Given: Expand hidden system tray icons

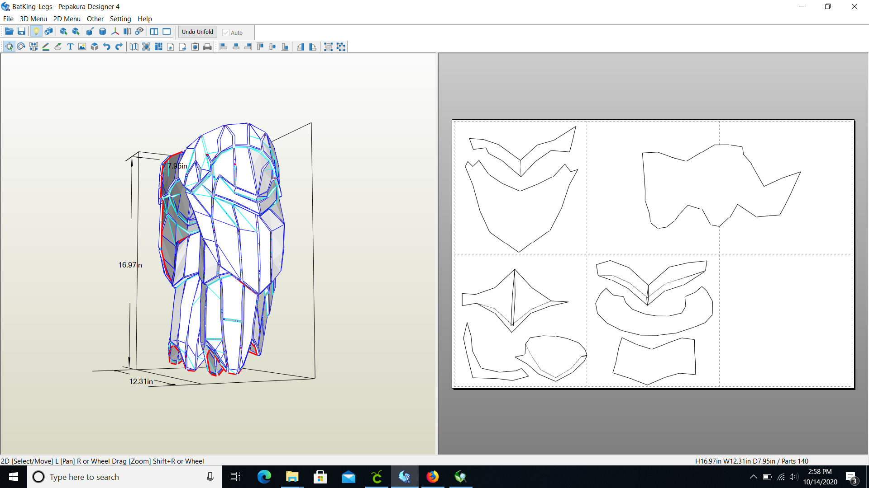Looking at the screenshot, I should click(754, 477).
